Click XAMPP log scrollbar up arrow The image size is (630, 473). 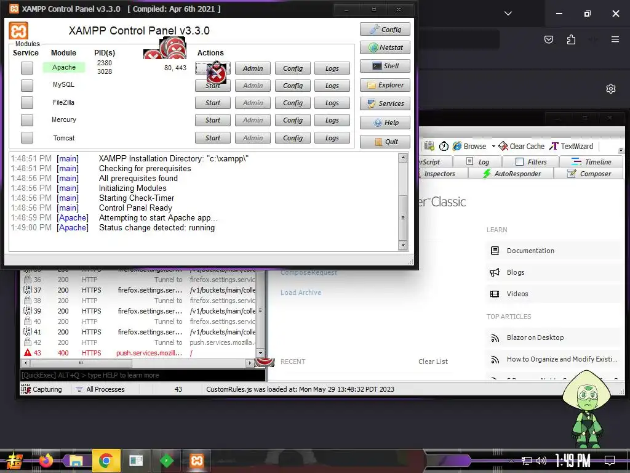403,158
